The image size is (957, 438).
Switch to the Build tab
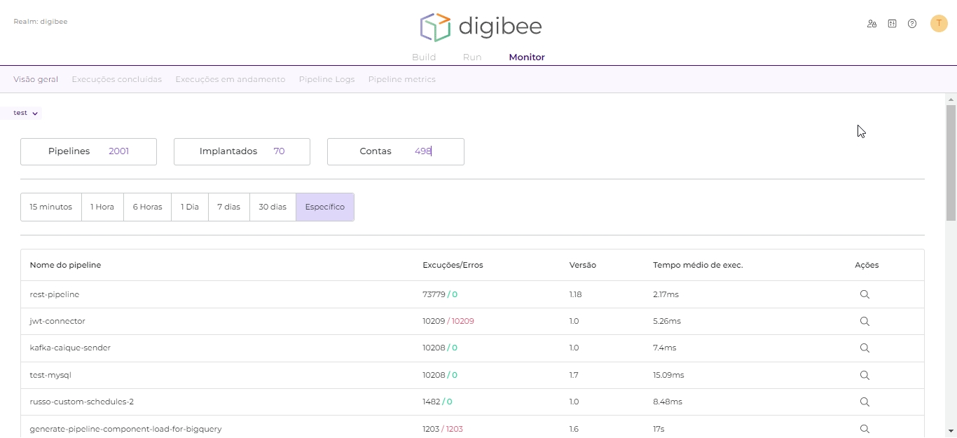(424, 57)
